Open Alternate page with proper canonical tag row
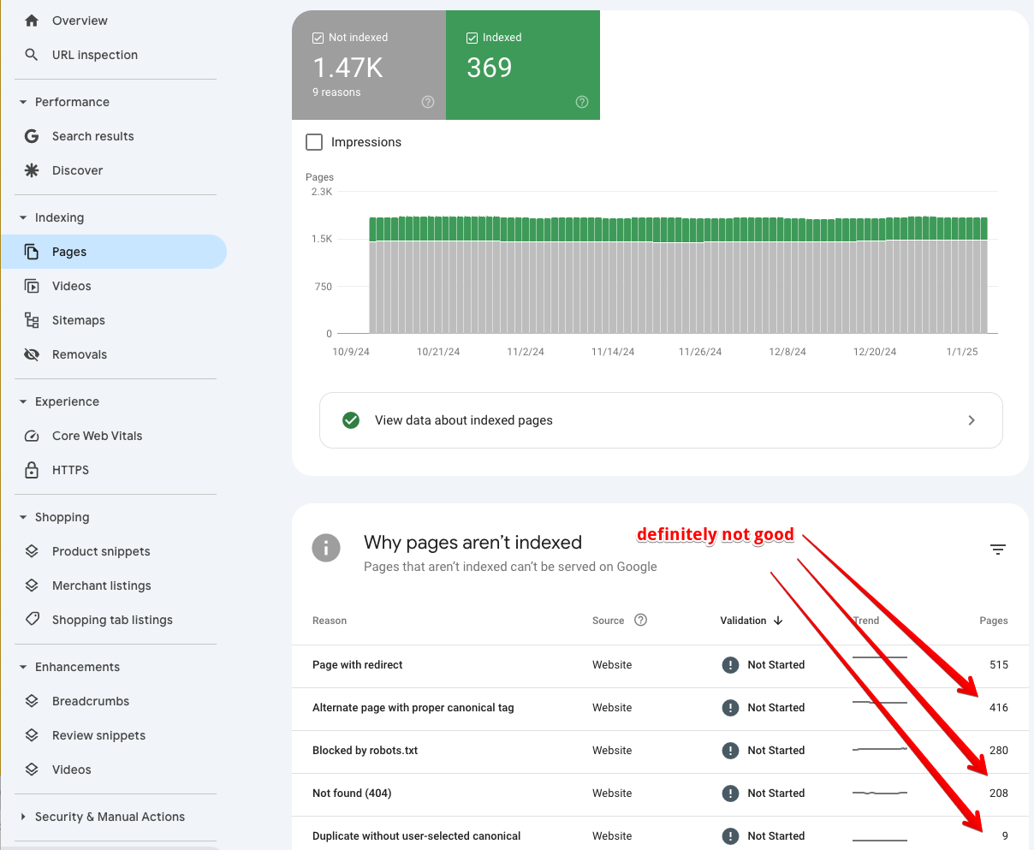The width and height of the screenshot is (1034, 850). tap(660, 708)
